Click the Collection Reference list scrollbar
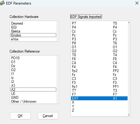Image resolution: width=140 pixels, height=124 pixels. [x=57, y=80]
